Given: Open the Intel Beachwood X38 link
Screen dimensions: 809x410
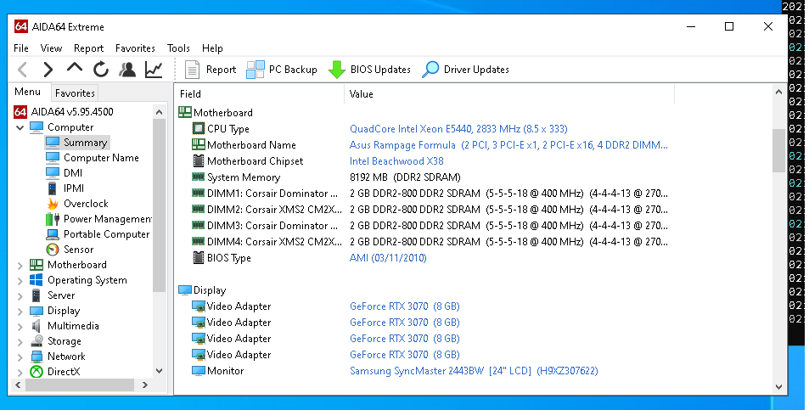Looking at the screenshot, I should 396,161.
